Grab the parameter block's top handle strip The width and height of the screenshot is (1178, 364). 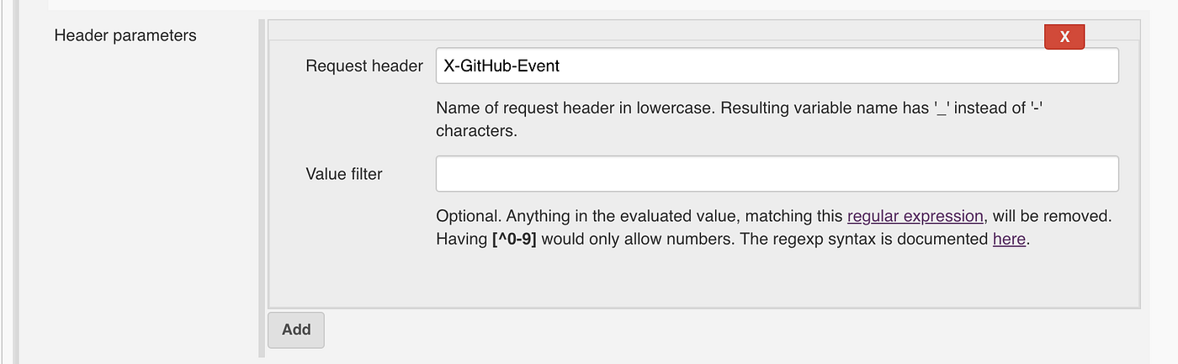(x=703, y=29)
